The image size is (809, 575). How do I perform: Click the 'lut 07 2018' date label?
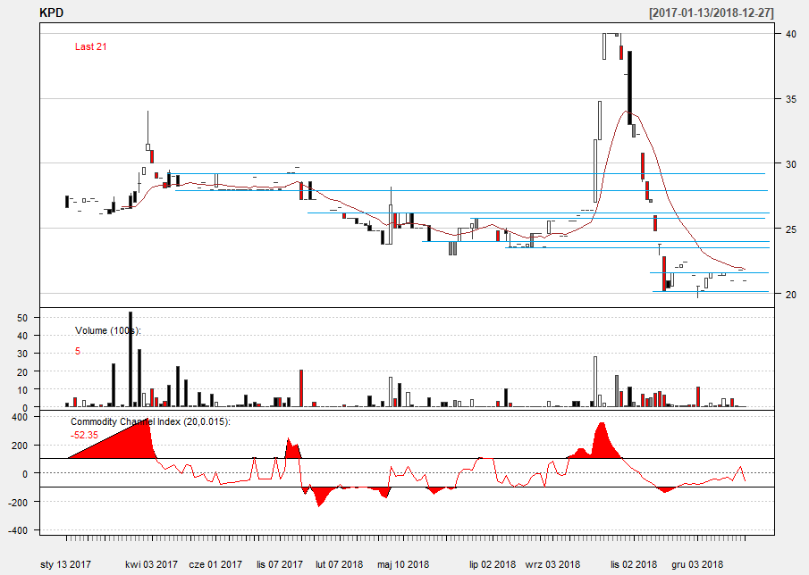[x=339, y=564]
